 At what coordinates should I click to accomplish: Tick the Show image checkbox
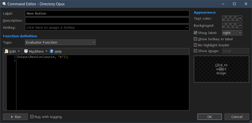(196, 51)
